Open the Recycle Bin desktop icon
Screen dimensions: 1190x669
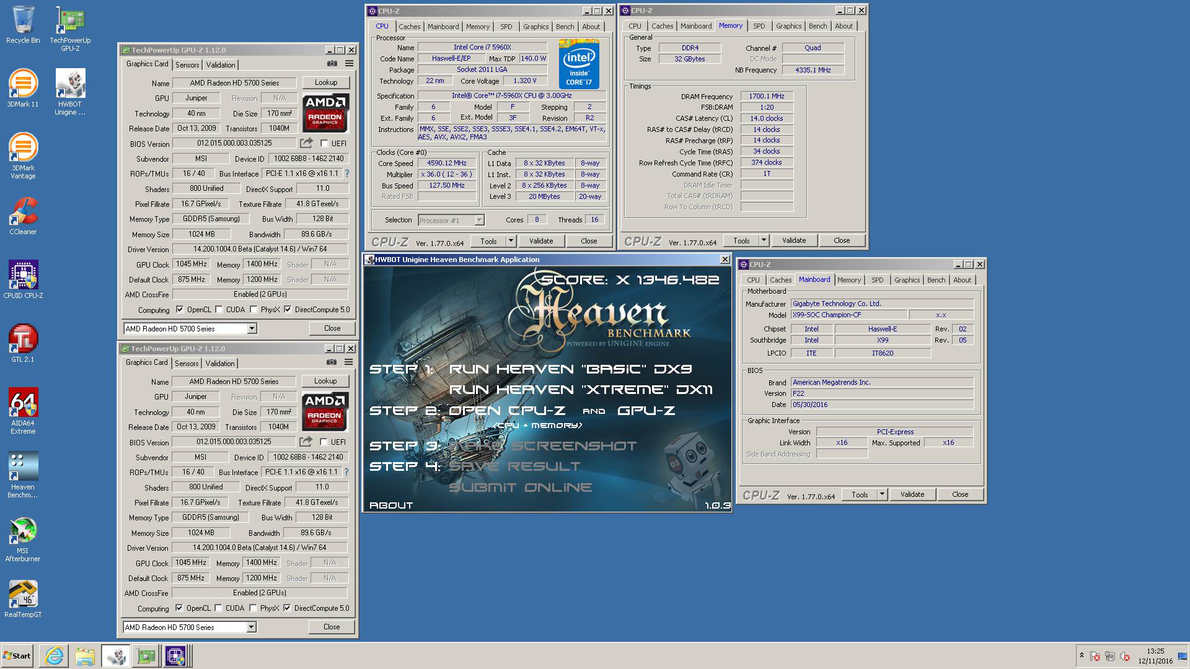pyautogui.click(x=23, y=25)
